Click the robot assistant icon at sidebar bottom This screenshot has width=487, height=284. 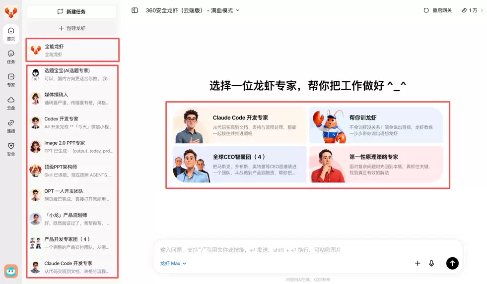tap(11, 271)
